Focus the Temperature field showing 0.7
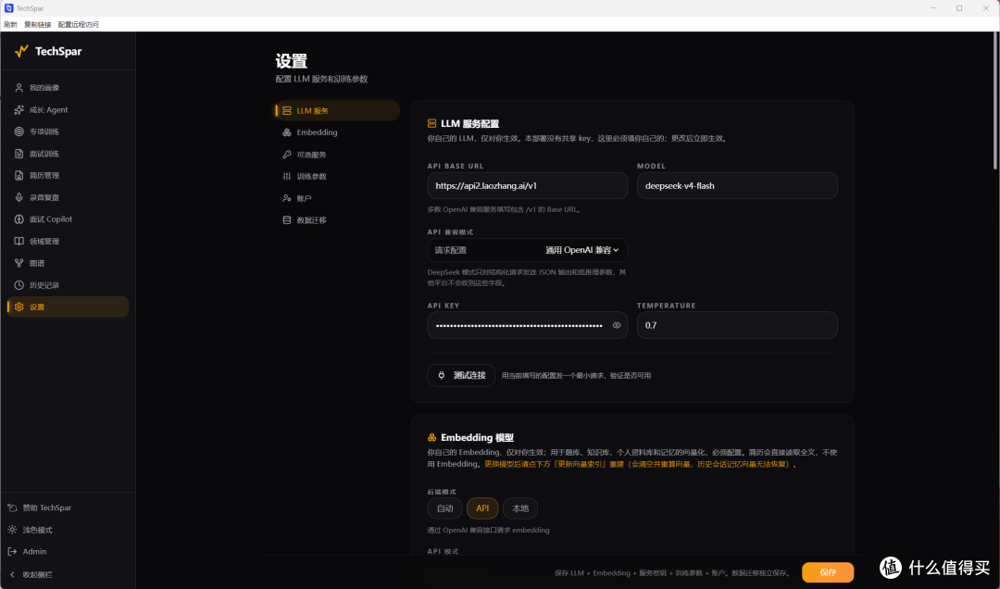The width and height of the screenshot is (1000, 589). click(737, 325)
